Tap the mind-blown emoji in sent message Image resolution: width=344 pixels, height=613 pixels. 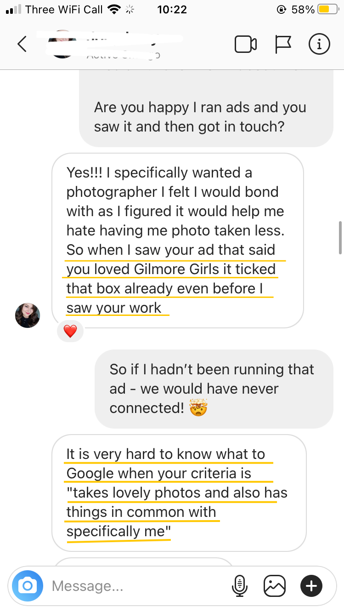(198, 408)
